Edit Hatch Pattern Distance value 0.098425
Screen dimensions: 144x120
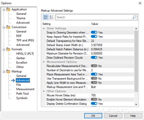[x=112, y=49]
